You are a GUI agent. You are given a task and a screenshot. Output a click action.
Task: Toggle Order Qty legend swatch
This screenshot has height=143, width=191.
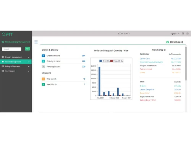click(100, 61)
